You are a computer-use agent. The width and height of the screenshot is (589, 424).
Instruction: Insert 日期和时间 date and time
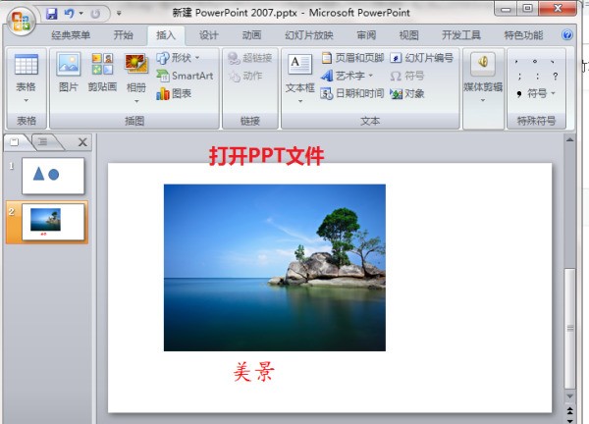click(x=352, y=93)
